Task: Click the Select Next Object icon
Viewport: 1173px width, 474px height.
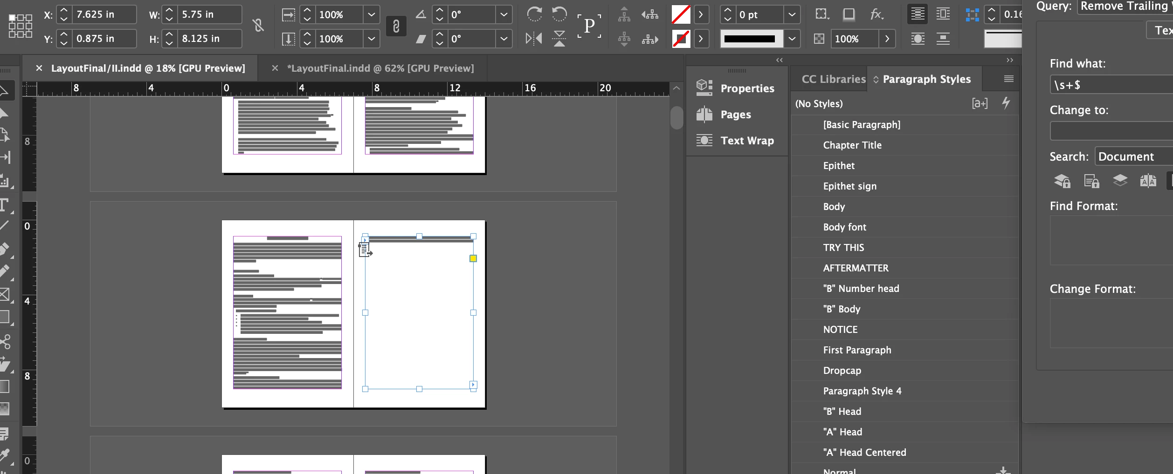Action: (650, 39)
